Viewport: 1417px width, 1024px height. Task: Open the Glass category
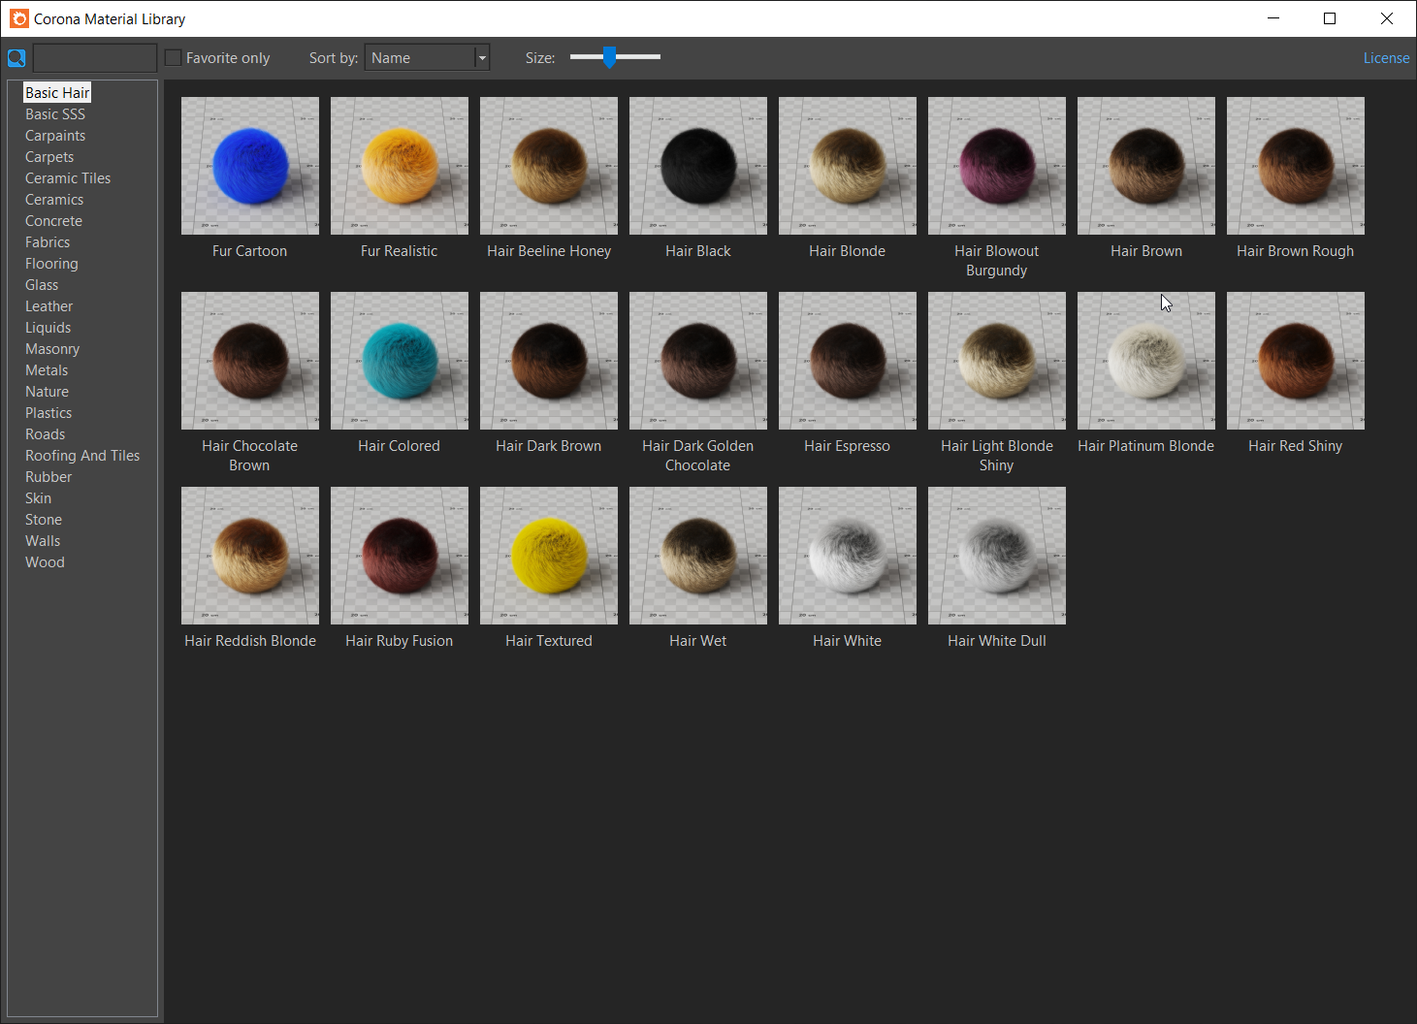pyautogui.click(x=42, y=285)
